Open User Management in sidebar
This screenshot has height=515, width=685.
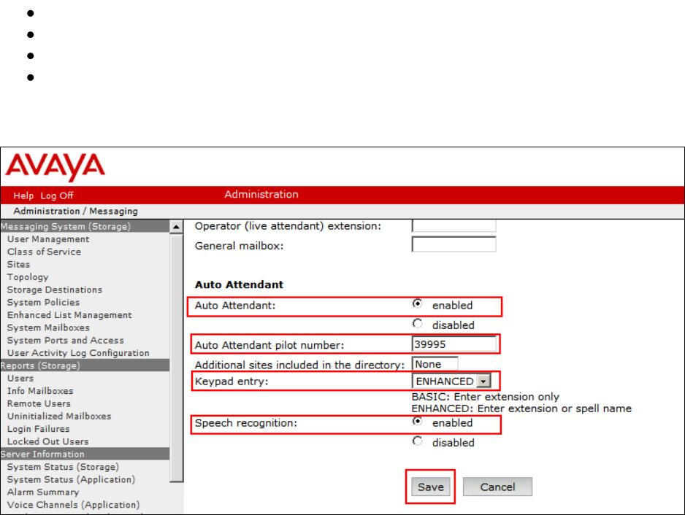[x=48, y=239]
